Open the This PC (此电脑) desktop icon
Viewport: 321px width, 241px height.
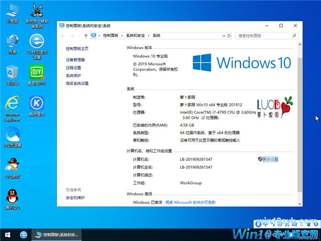pyautogui.click(x=12, y=13)
